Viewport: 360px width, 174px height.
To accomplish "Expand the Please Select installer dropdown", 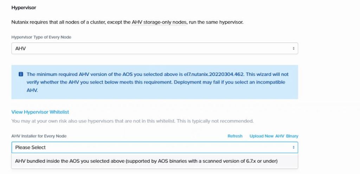I will [155, 148].
